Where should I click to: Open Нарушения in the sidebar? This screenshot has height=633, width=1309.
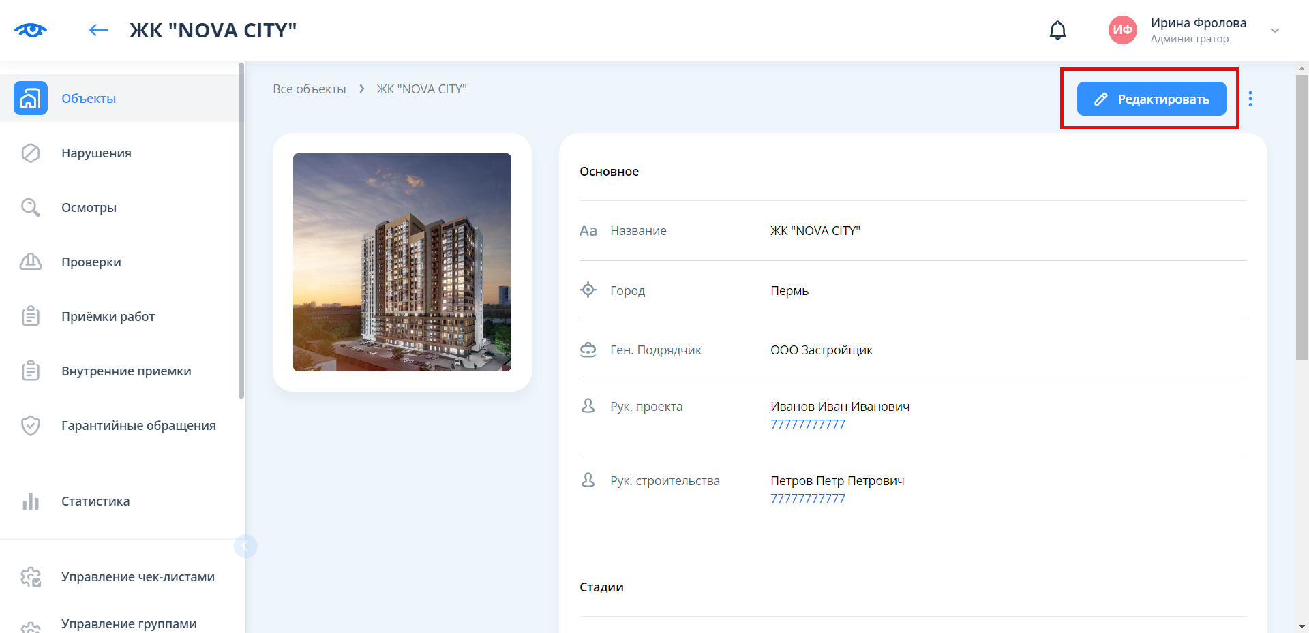[96, 153]
